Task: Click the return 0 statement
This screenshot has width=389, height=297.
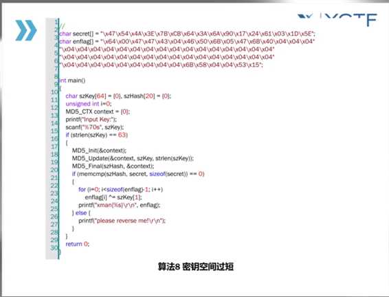Action: tap(77, 244)
